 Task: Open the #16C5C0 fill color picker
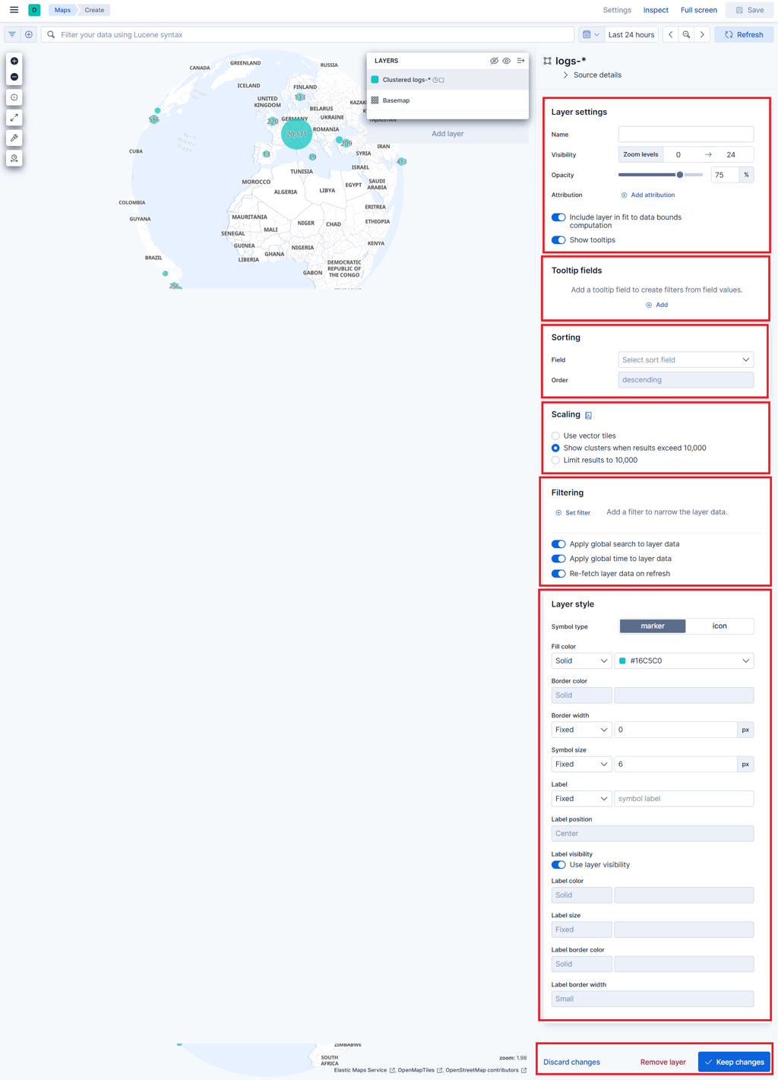pos(684,661)
